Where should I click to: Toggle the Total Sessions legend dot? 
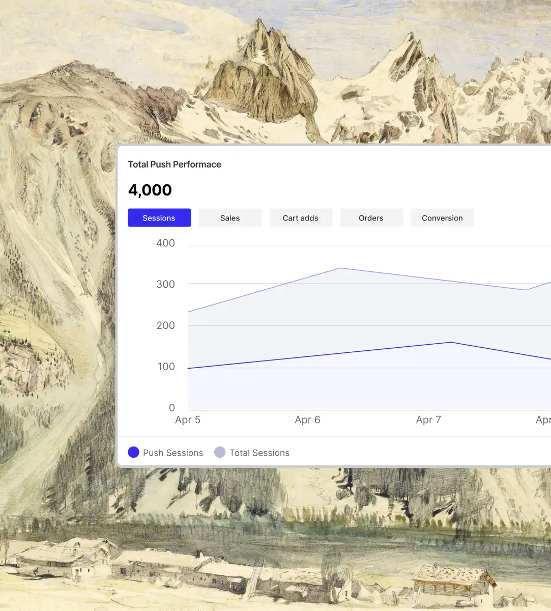point(220,452)
